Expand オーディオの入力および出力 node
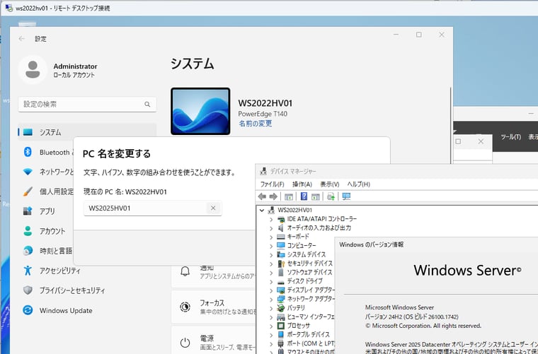Screen dimensions: 538x354 [271, 228]
